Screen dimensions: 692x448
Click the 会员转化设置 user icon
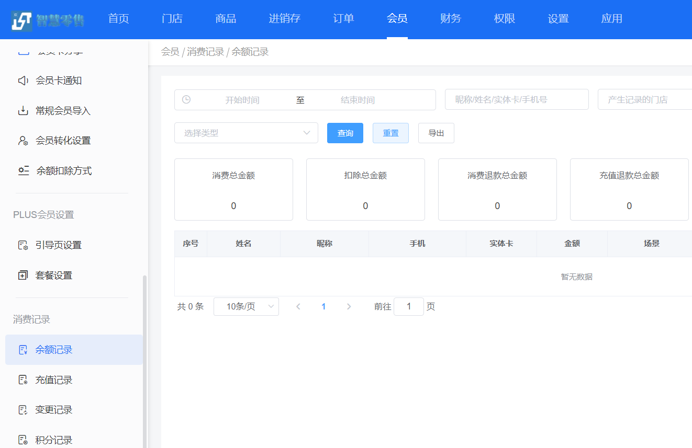pyautogui.click(x=23, y=141)
